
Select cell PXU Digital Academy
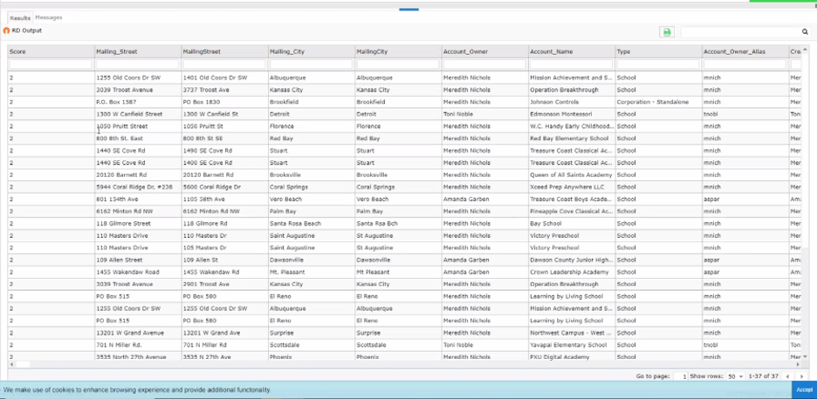[x=572, y=356]
